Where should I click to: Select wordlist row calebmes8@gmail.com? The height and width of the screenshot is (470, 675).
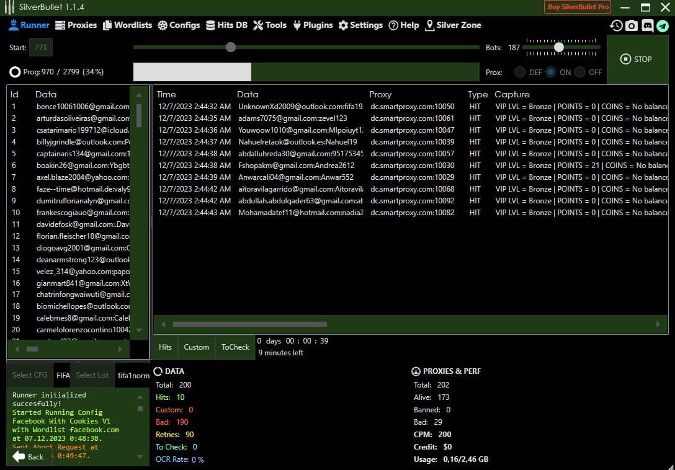coord(69,318)
